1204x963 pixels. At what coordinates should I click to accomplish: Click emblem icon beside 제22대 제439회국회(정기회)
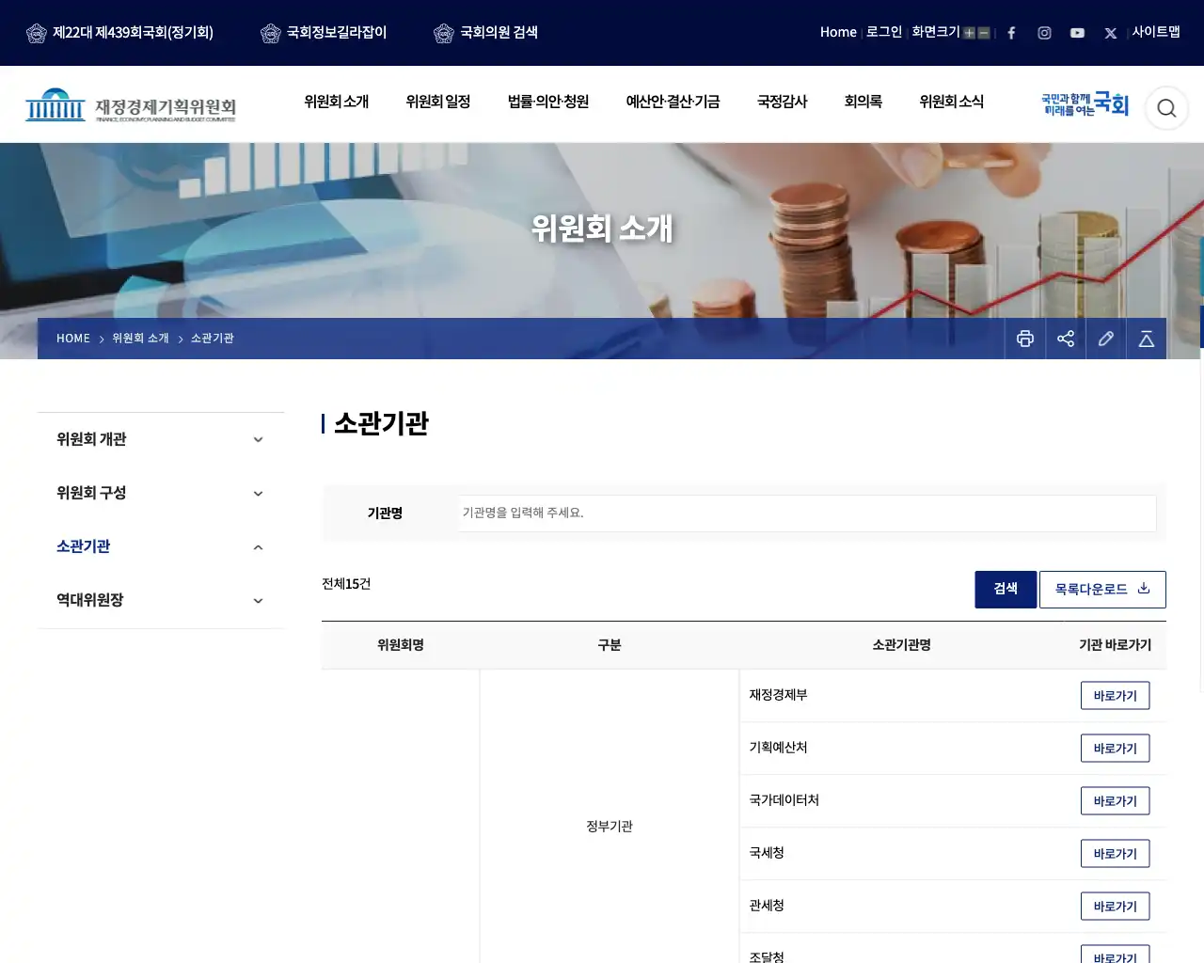(x=37, y=33)
